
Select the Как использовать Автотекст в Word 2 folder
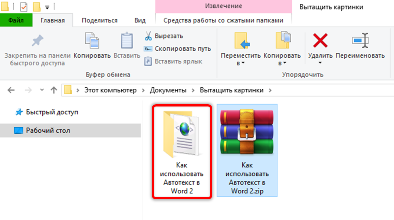182,152
